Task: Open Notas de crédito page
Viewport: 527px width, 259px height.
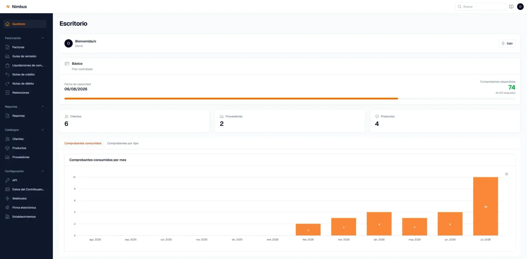Action: pyautogui.click(x=25, y=74)
